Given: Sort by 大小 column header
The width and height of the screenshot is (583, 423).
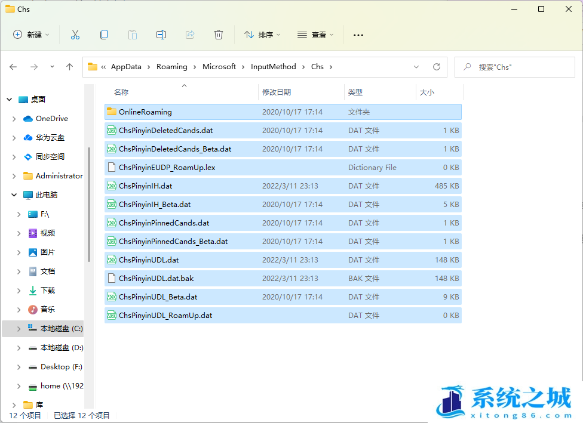Looking at the screenshot, I should [427, 92].
